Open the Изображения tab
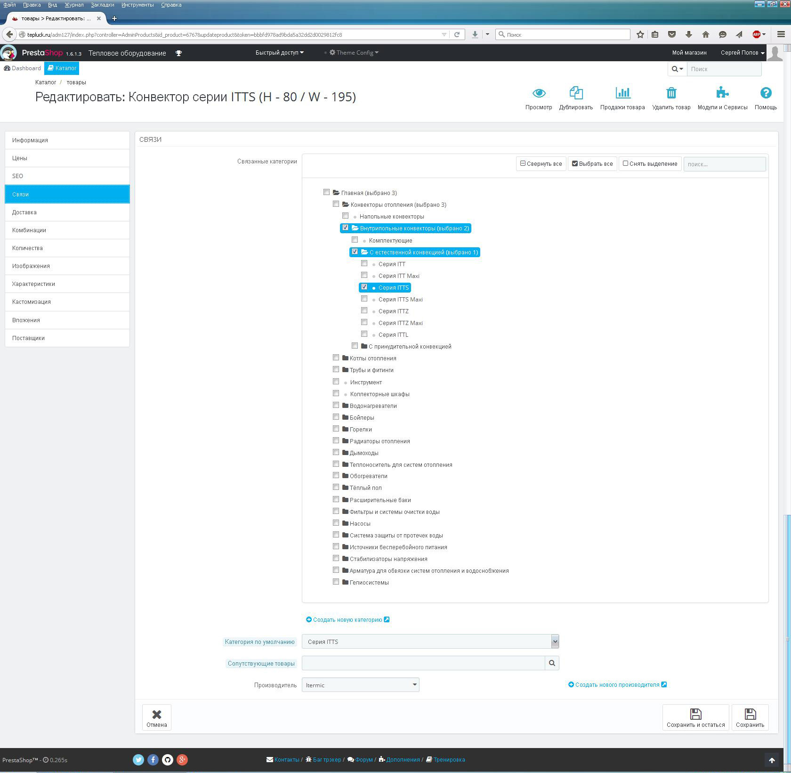Viewport: 791px width, 773px height. click(x=67, y=266)
